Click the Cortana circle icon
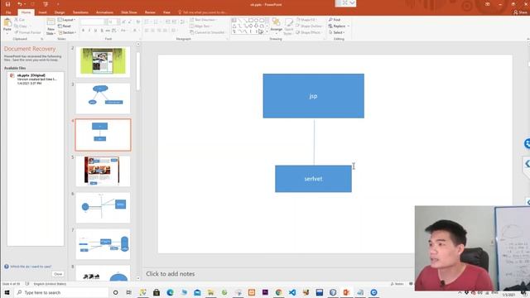 pos(116,292)
